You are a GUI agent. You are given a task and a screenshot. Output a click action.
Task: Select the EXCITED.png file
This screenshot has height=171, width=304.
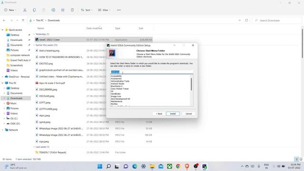point(46,64)
